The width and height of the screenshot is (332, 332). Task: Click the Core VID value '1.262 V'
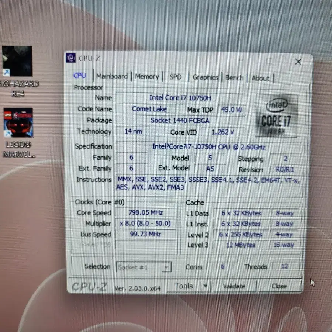(x=223, y=132)
